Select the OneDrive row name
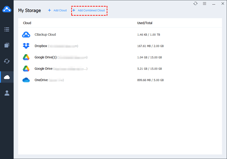The image size is (227, 159). tap(41, 80)
